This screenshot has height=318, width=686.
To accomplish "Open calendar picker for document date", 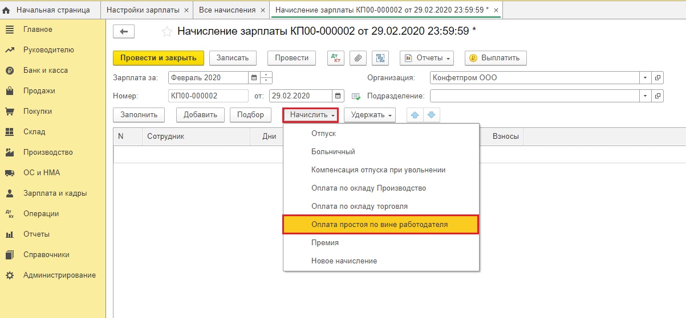I will click(x=339, y=96).
